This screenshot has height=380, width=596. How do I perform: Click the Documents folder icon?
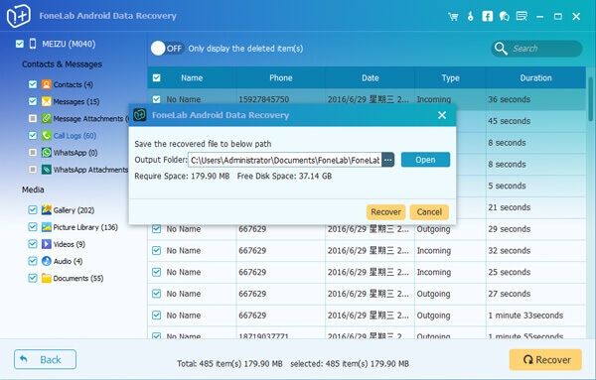[47, 278]
